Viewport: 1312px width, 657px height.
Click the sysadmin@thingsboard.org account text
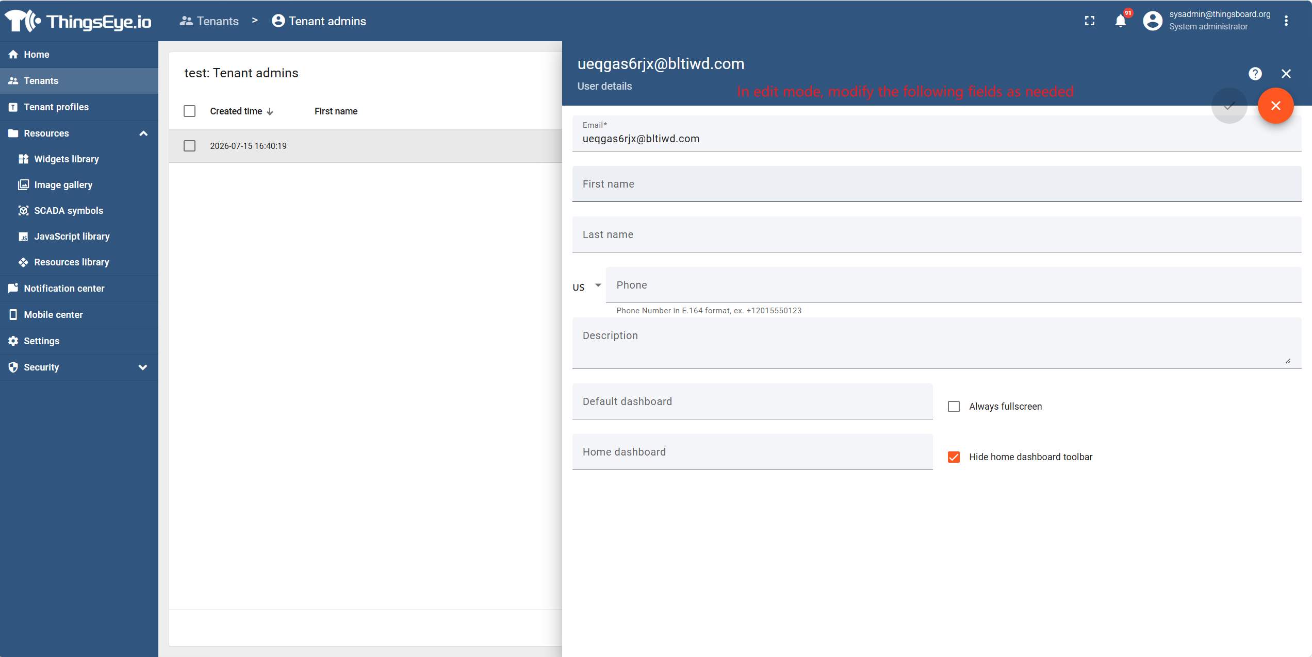click(1220, 14)
